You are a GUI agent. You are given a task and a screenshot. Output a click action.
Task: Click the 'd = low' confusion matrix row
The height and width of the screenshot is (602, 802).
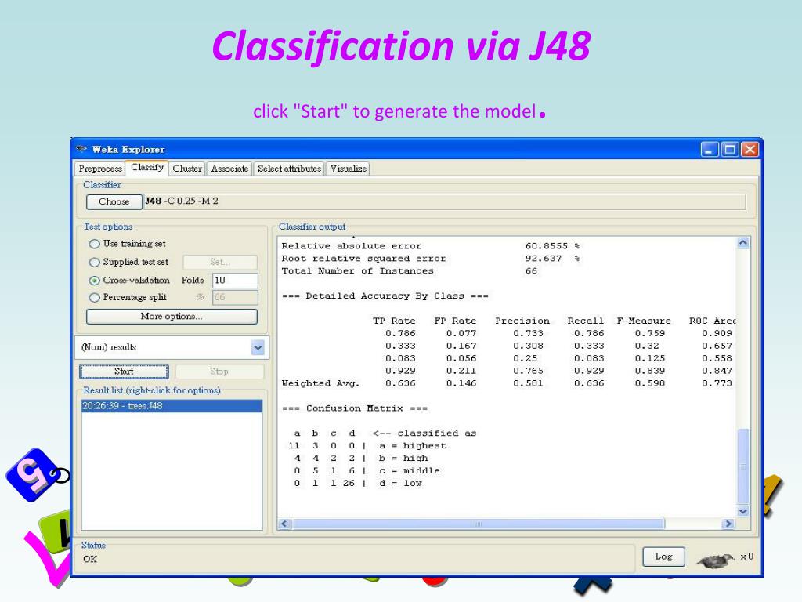358,483
